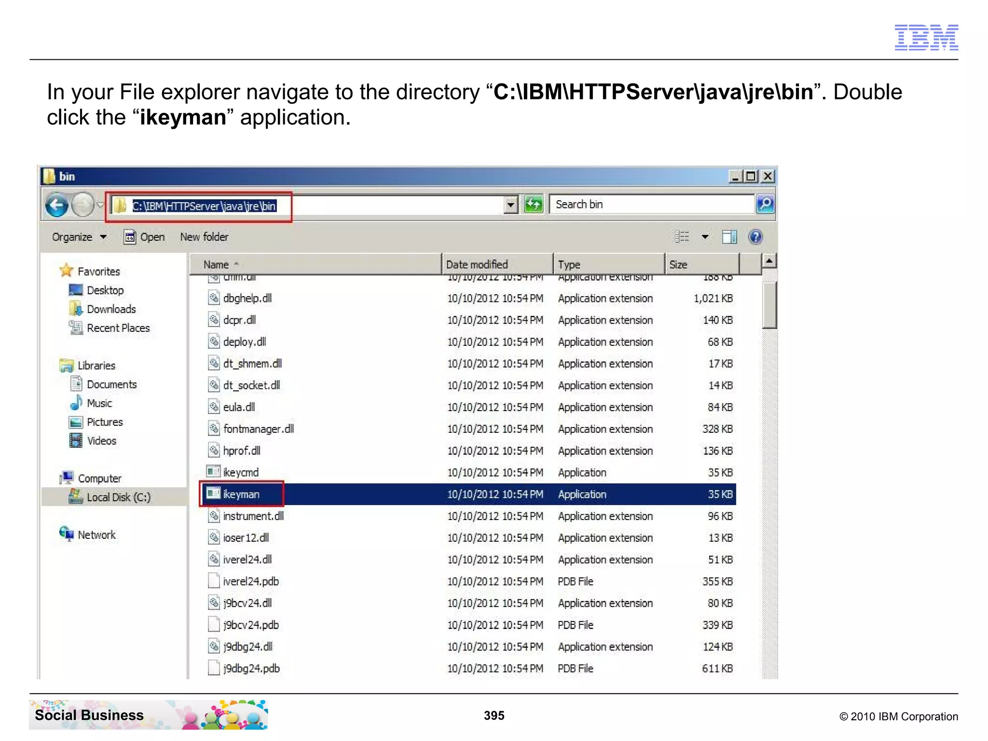Expand the view options dropdown arrow
The image size is (988, 741).
tap(705, 237)
